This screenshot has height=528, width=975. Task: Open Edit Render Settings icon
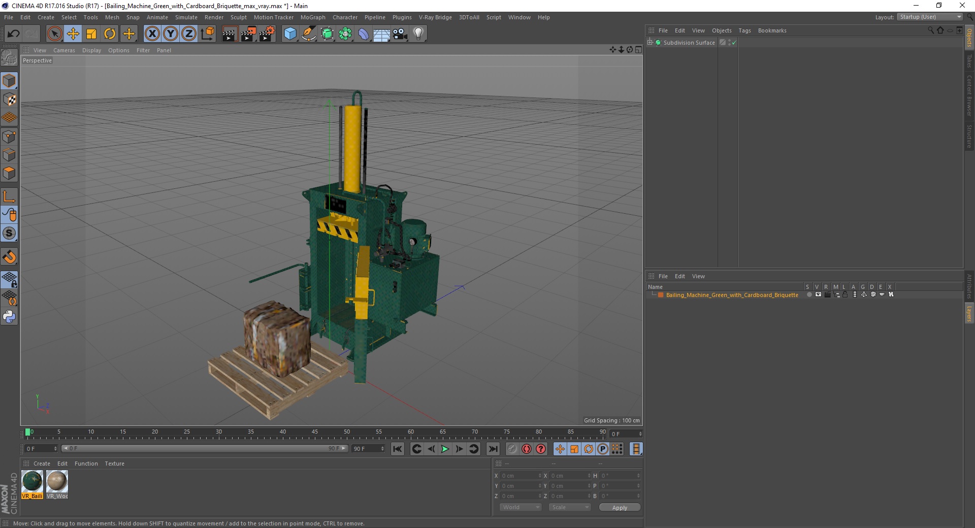267,34
